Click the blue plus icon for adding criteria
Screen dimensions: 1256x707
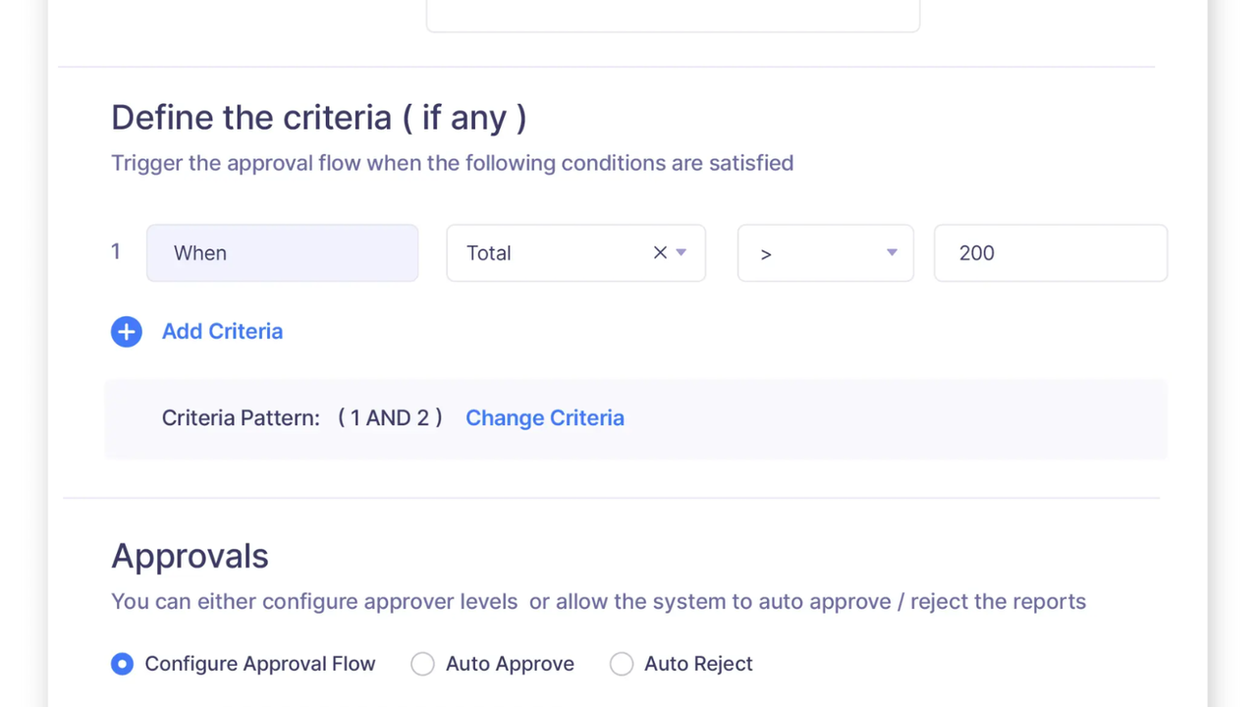(x=127, y=332)
